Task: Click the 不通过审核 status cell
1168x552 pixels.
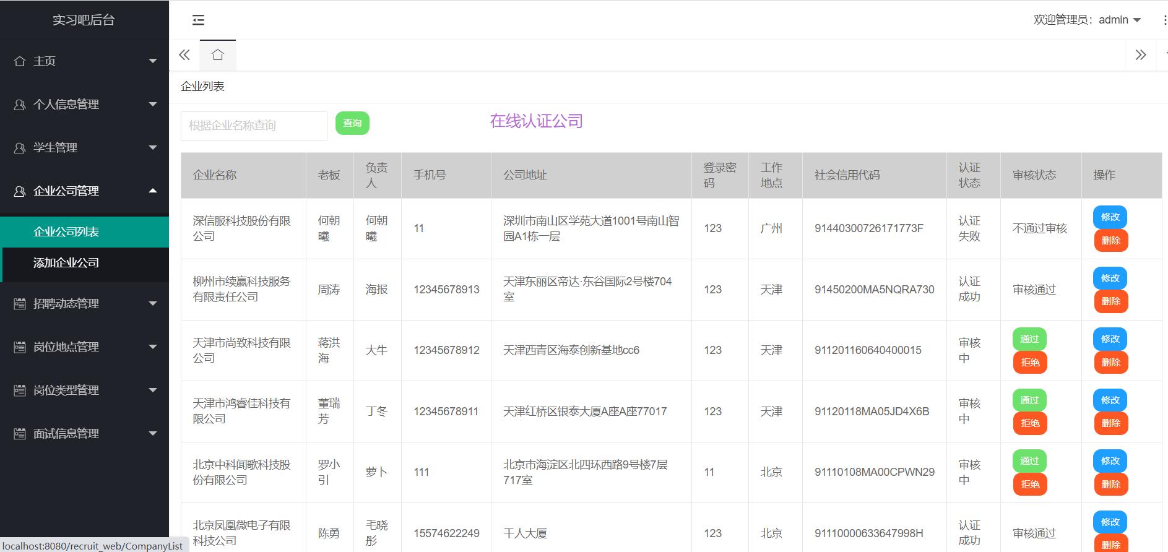Action: click(1040, 228)
